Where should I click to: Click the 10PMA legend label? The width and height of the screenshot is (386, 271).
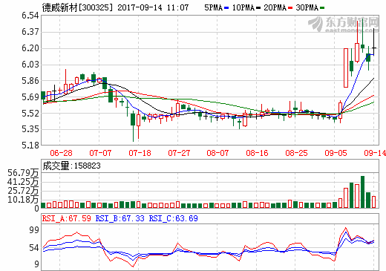[x=243, y=7]
